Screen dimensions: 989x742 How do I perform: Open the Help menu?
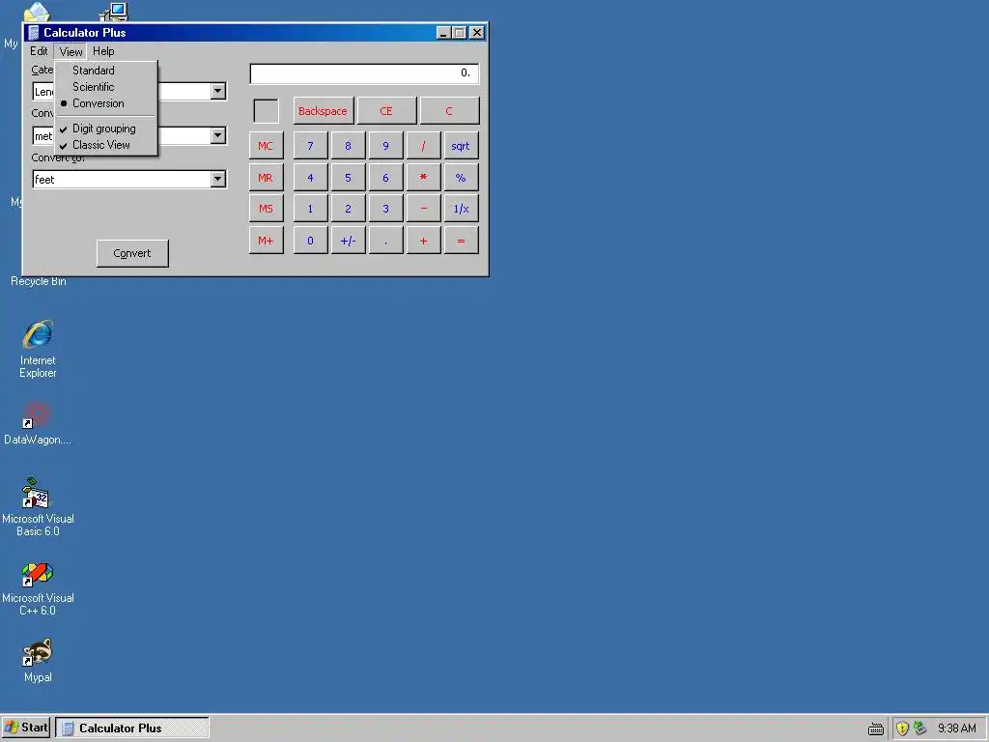103,51
